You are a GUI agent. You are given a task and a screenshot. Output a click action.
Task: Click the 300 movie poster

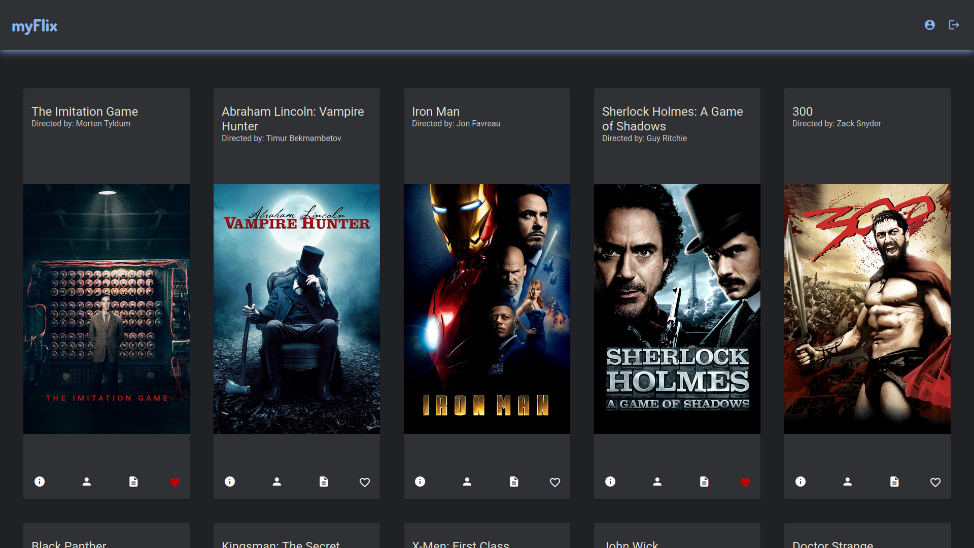coord(867,309)
